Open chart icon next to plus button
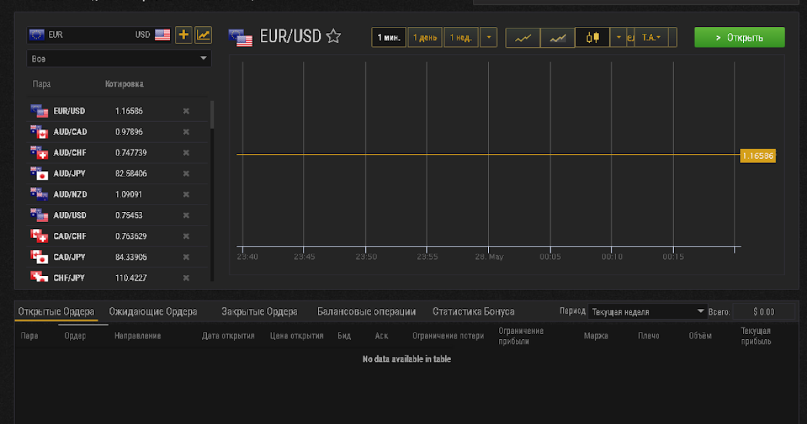The image size is (807, 424). [203, 35]
